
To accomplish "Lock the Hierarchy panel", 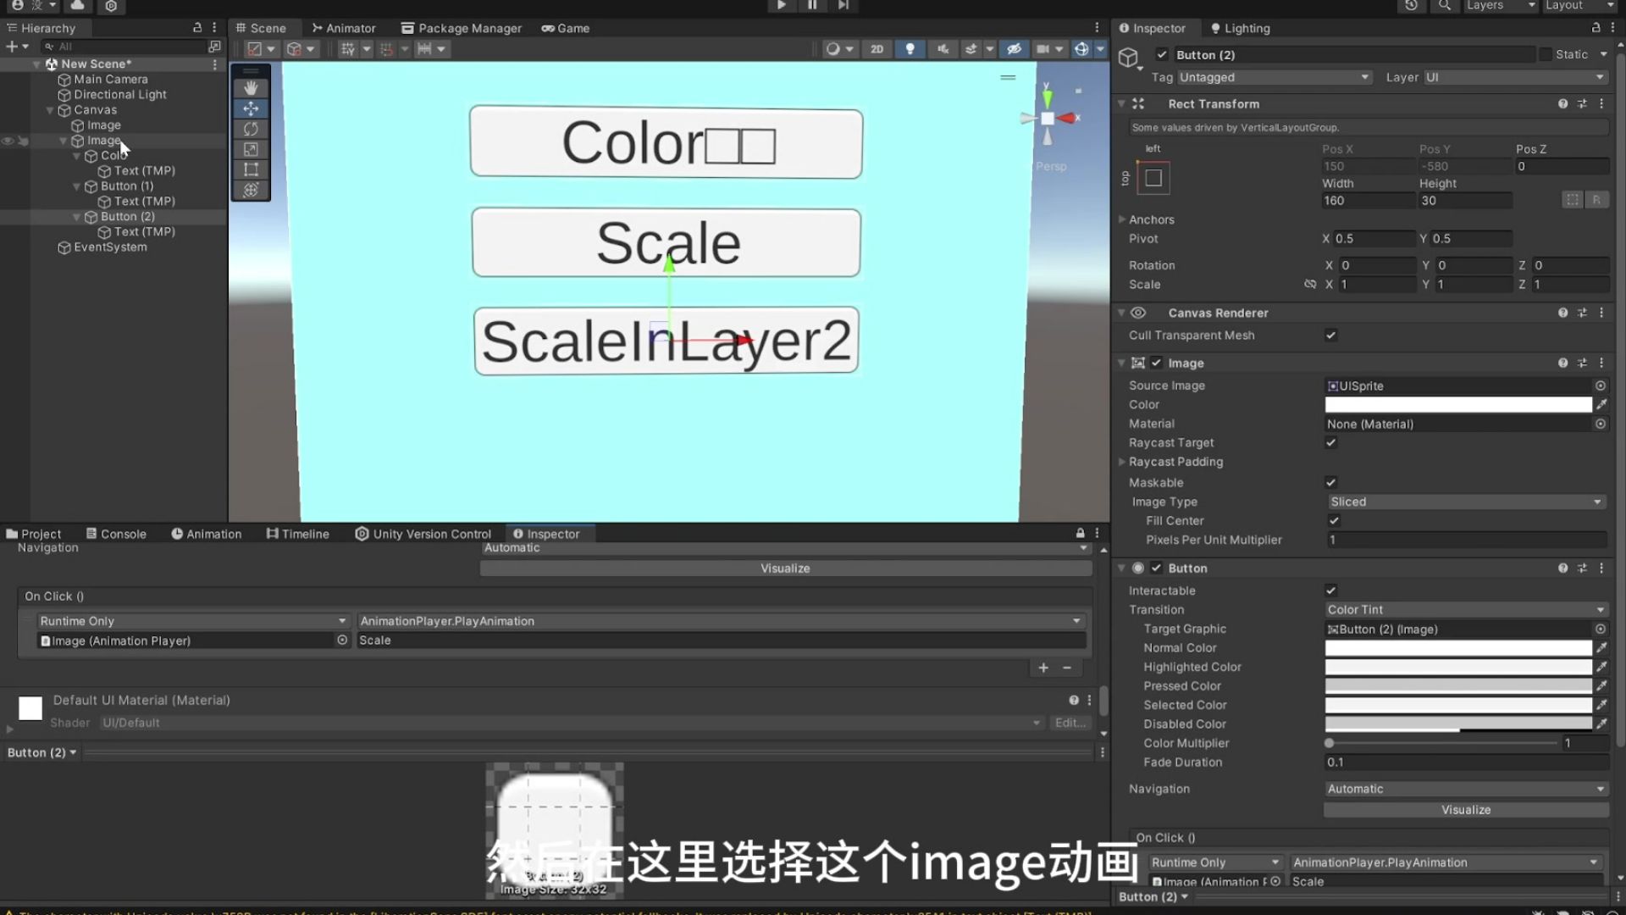I will click(x=197, y=28).
